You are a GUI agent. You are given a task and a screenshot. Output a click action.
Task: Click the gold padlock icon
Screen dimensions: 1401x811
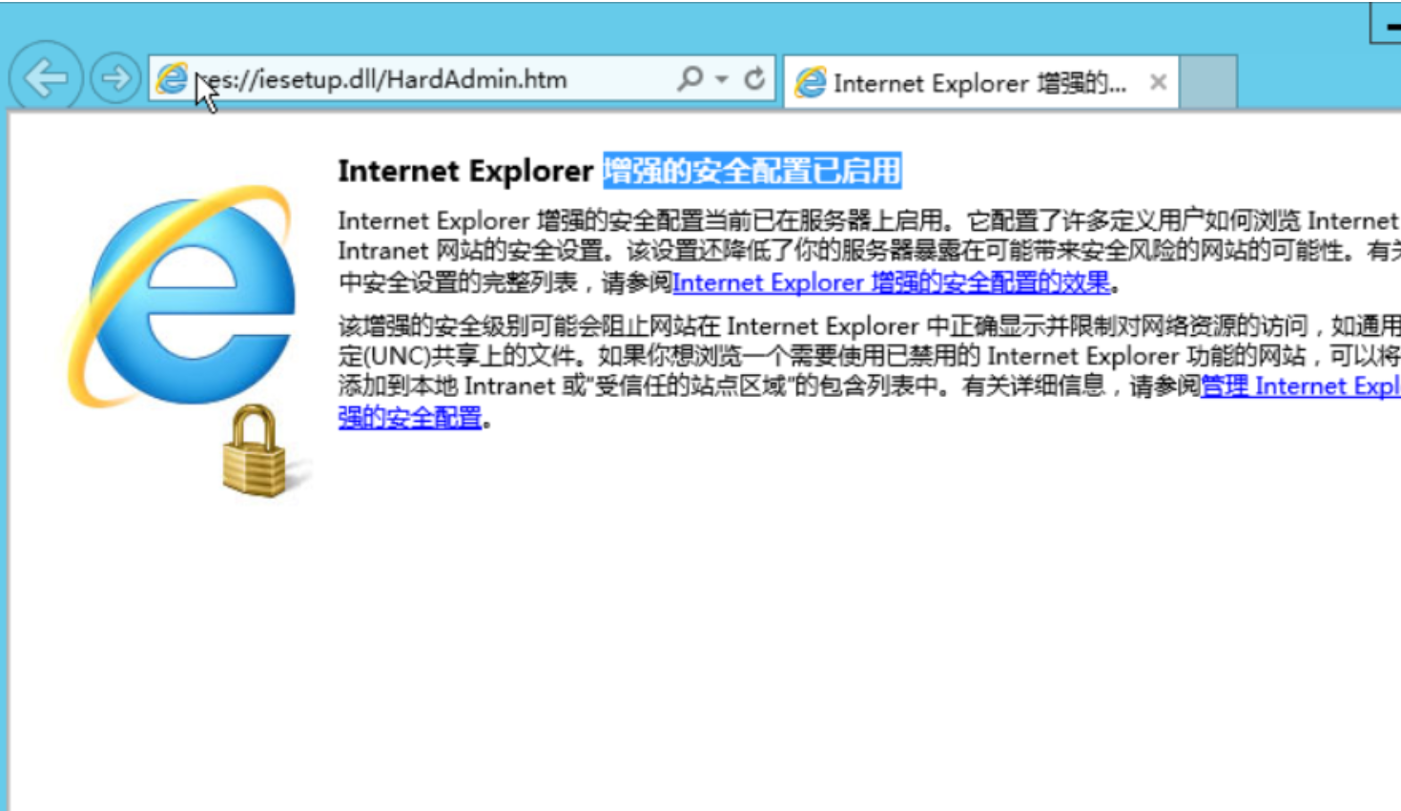(x=254, y=450)
